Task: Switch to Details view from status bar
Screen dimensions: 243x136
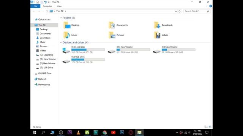Action: pyautogui.click(x=206, y=127)
